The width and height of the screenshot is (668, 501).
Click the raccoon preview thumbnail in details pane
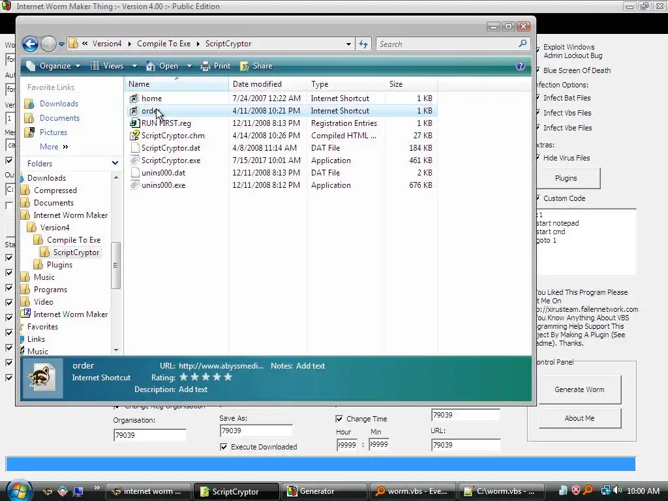point(41,378)
